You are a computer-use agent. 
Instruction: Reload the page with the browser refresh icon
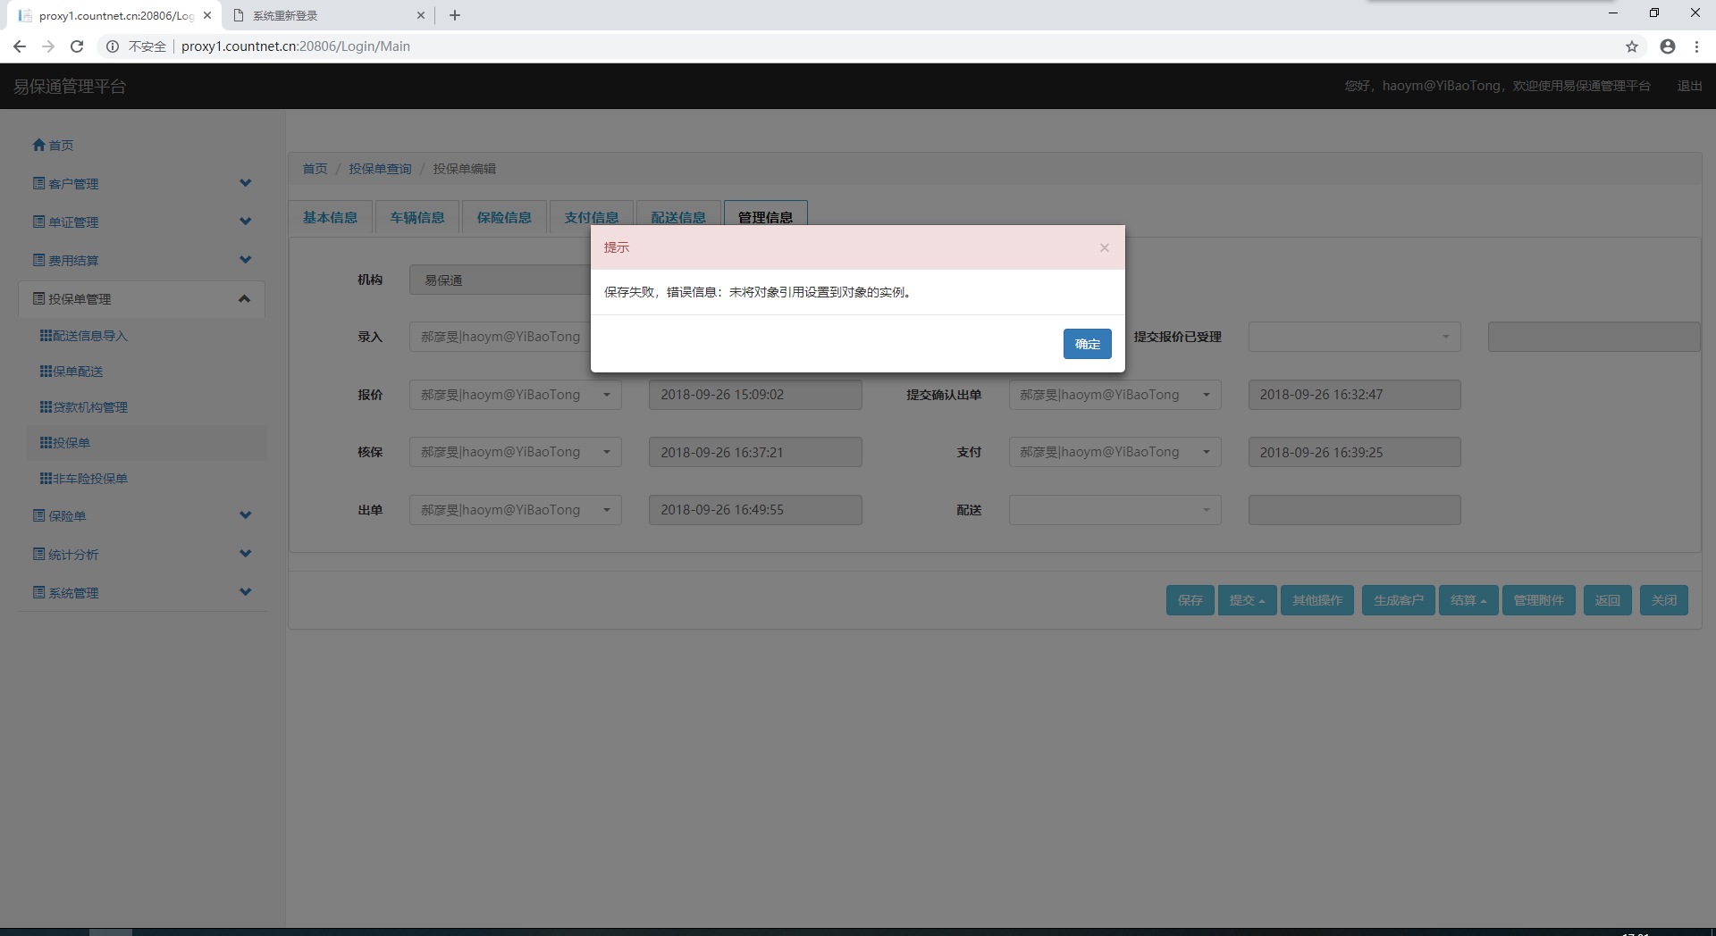point(77,46)
